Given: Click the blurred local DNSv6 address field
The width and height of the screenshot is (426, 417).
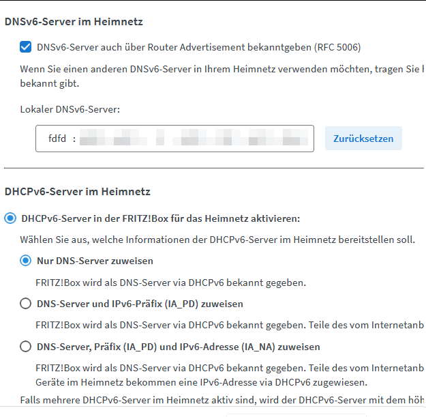Looking at the screenshot, I should (191, 139).
